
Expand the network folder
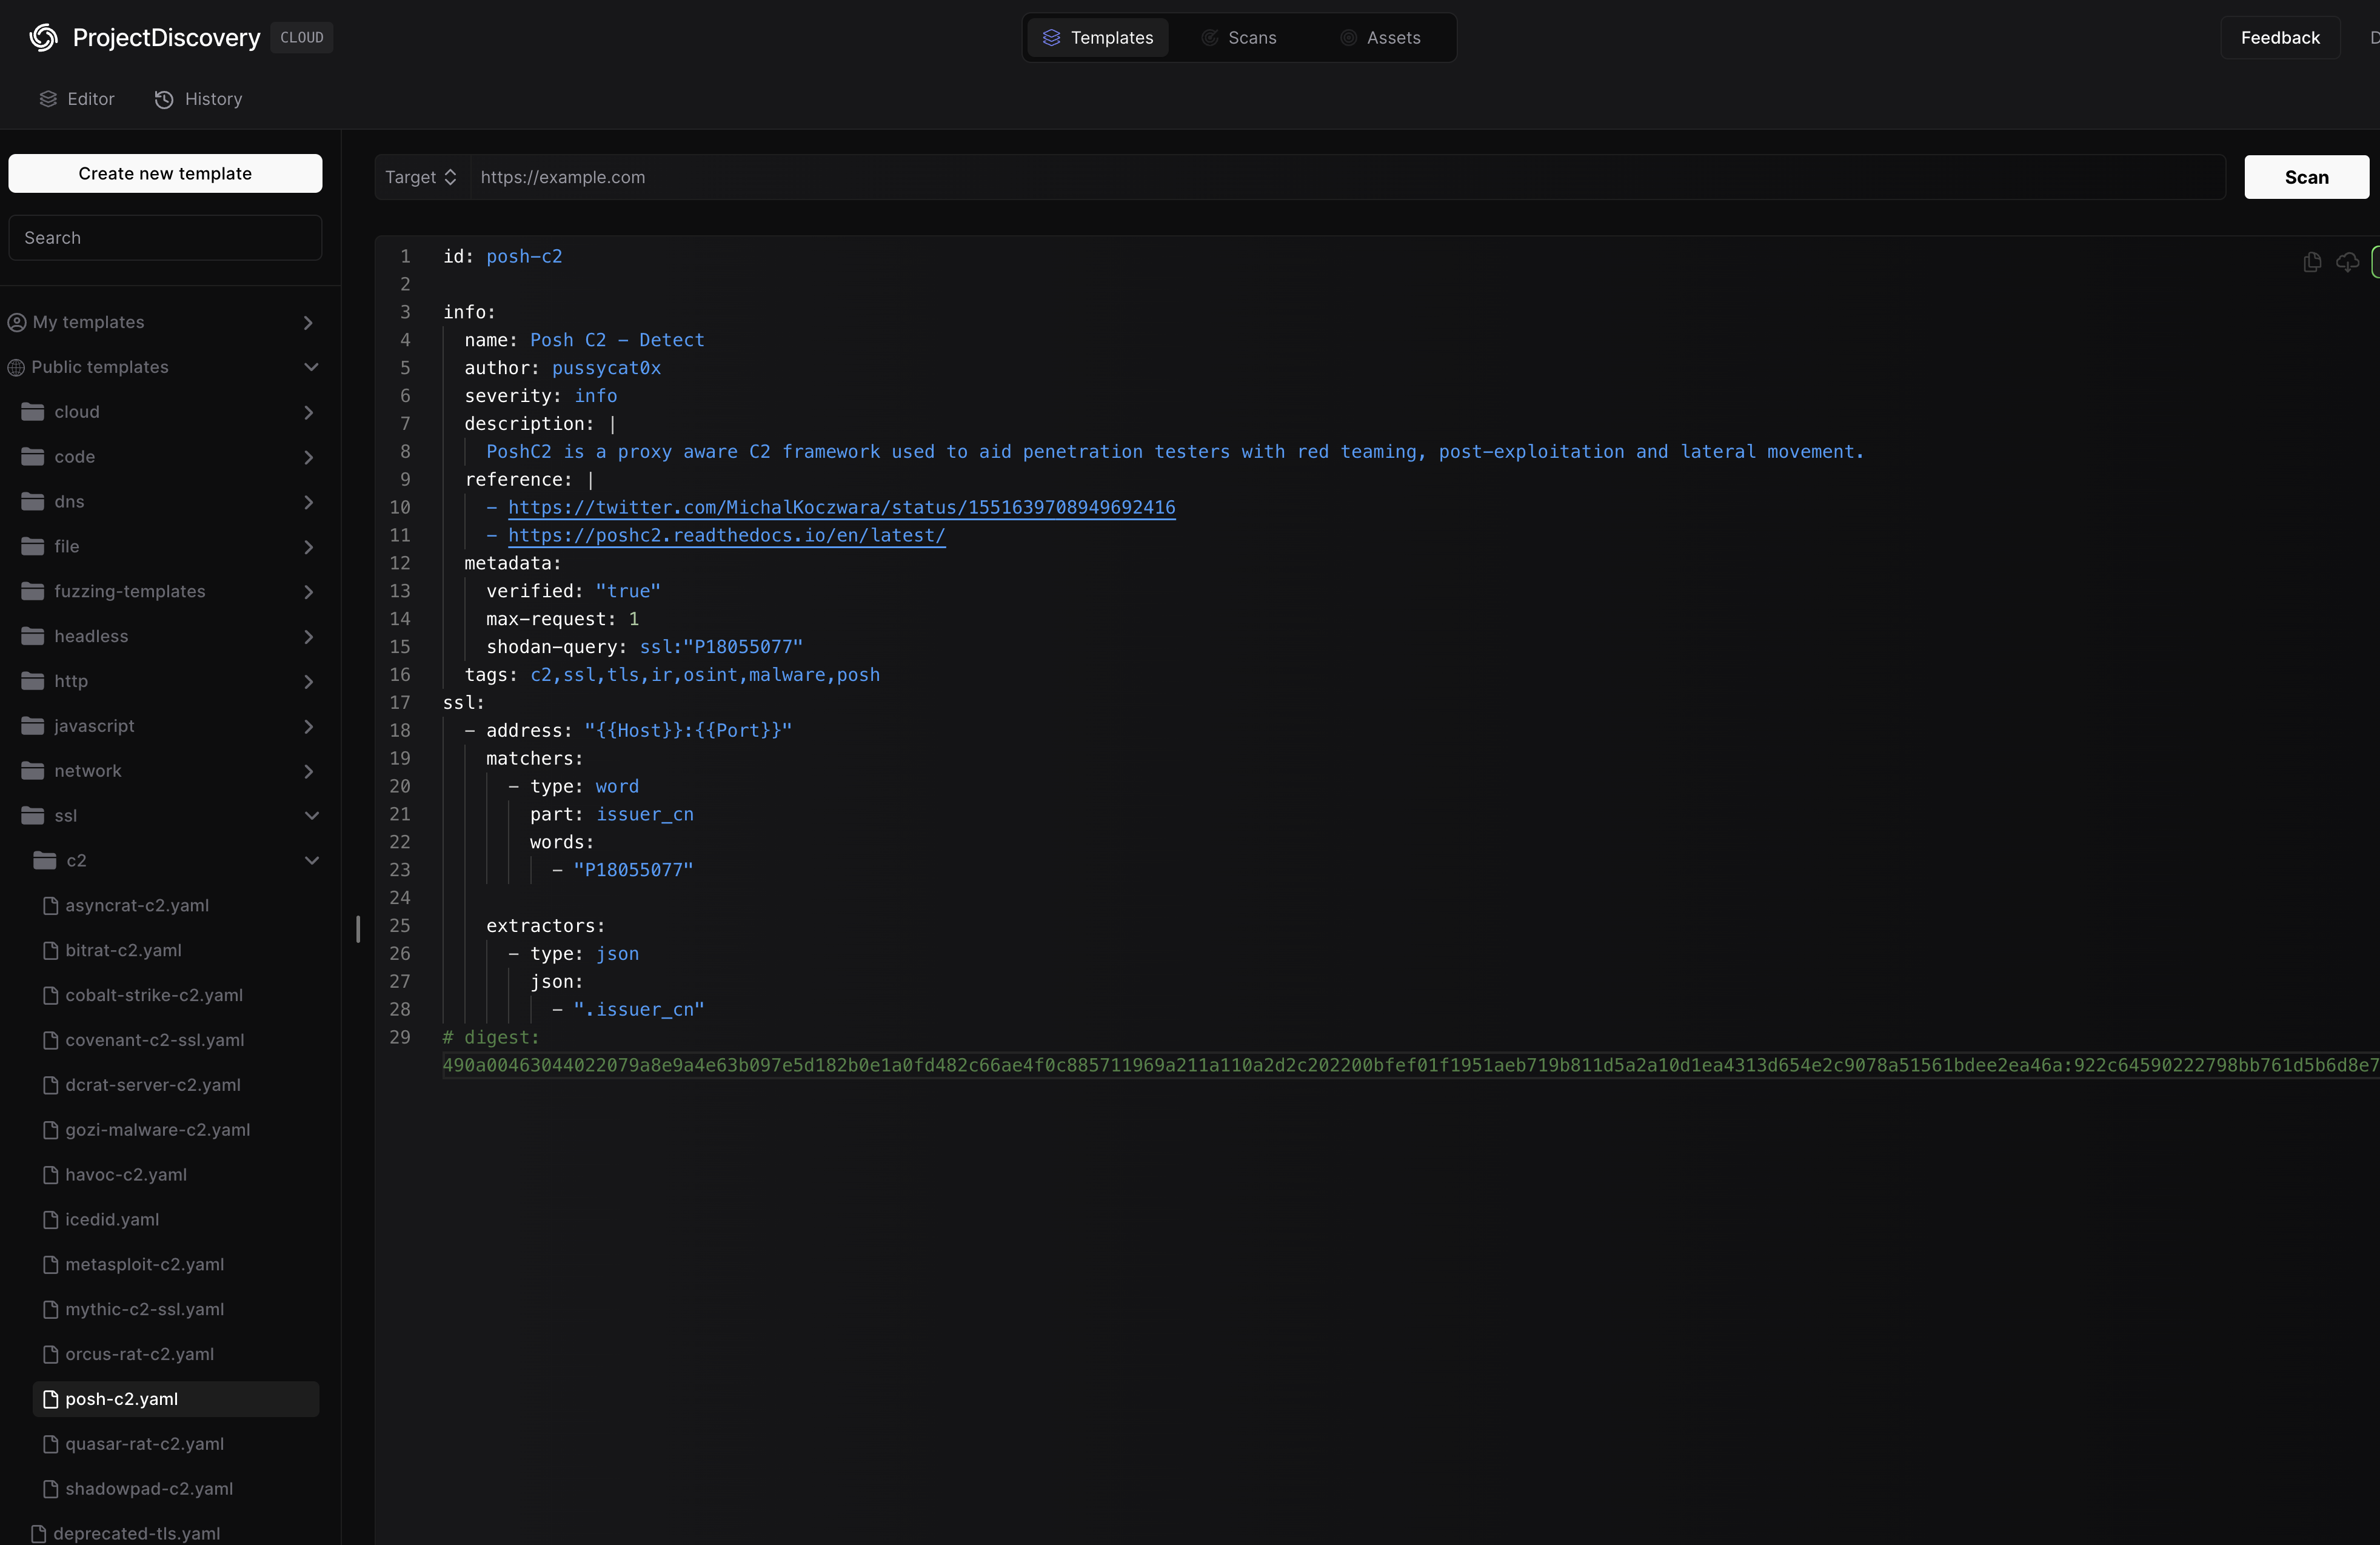(x=308, y=771)
